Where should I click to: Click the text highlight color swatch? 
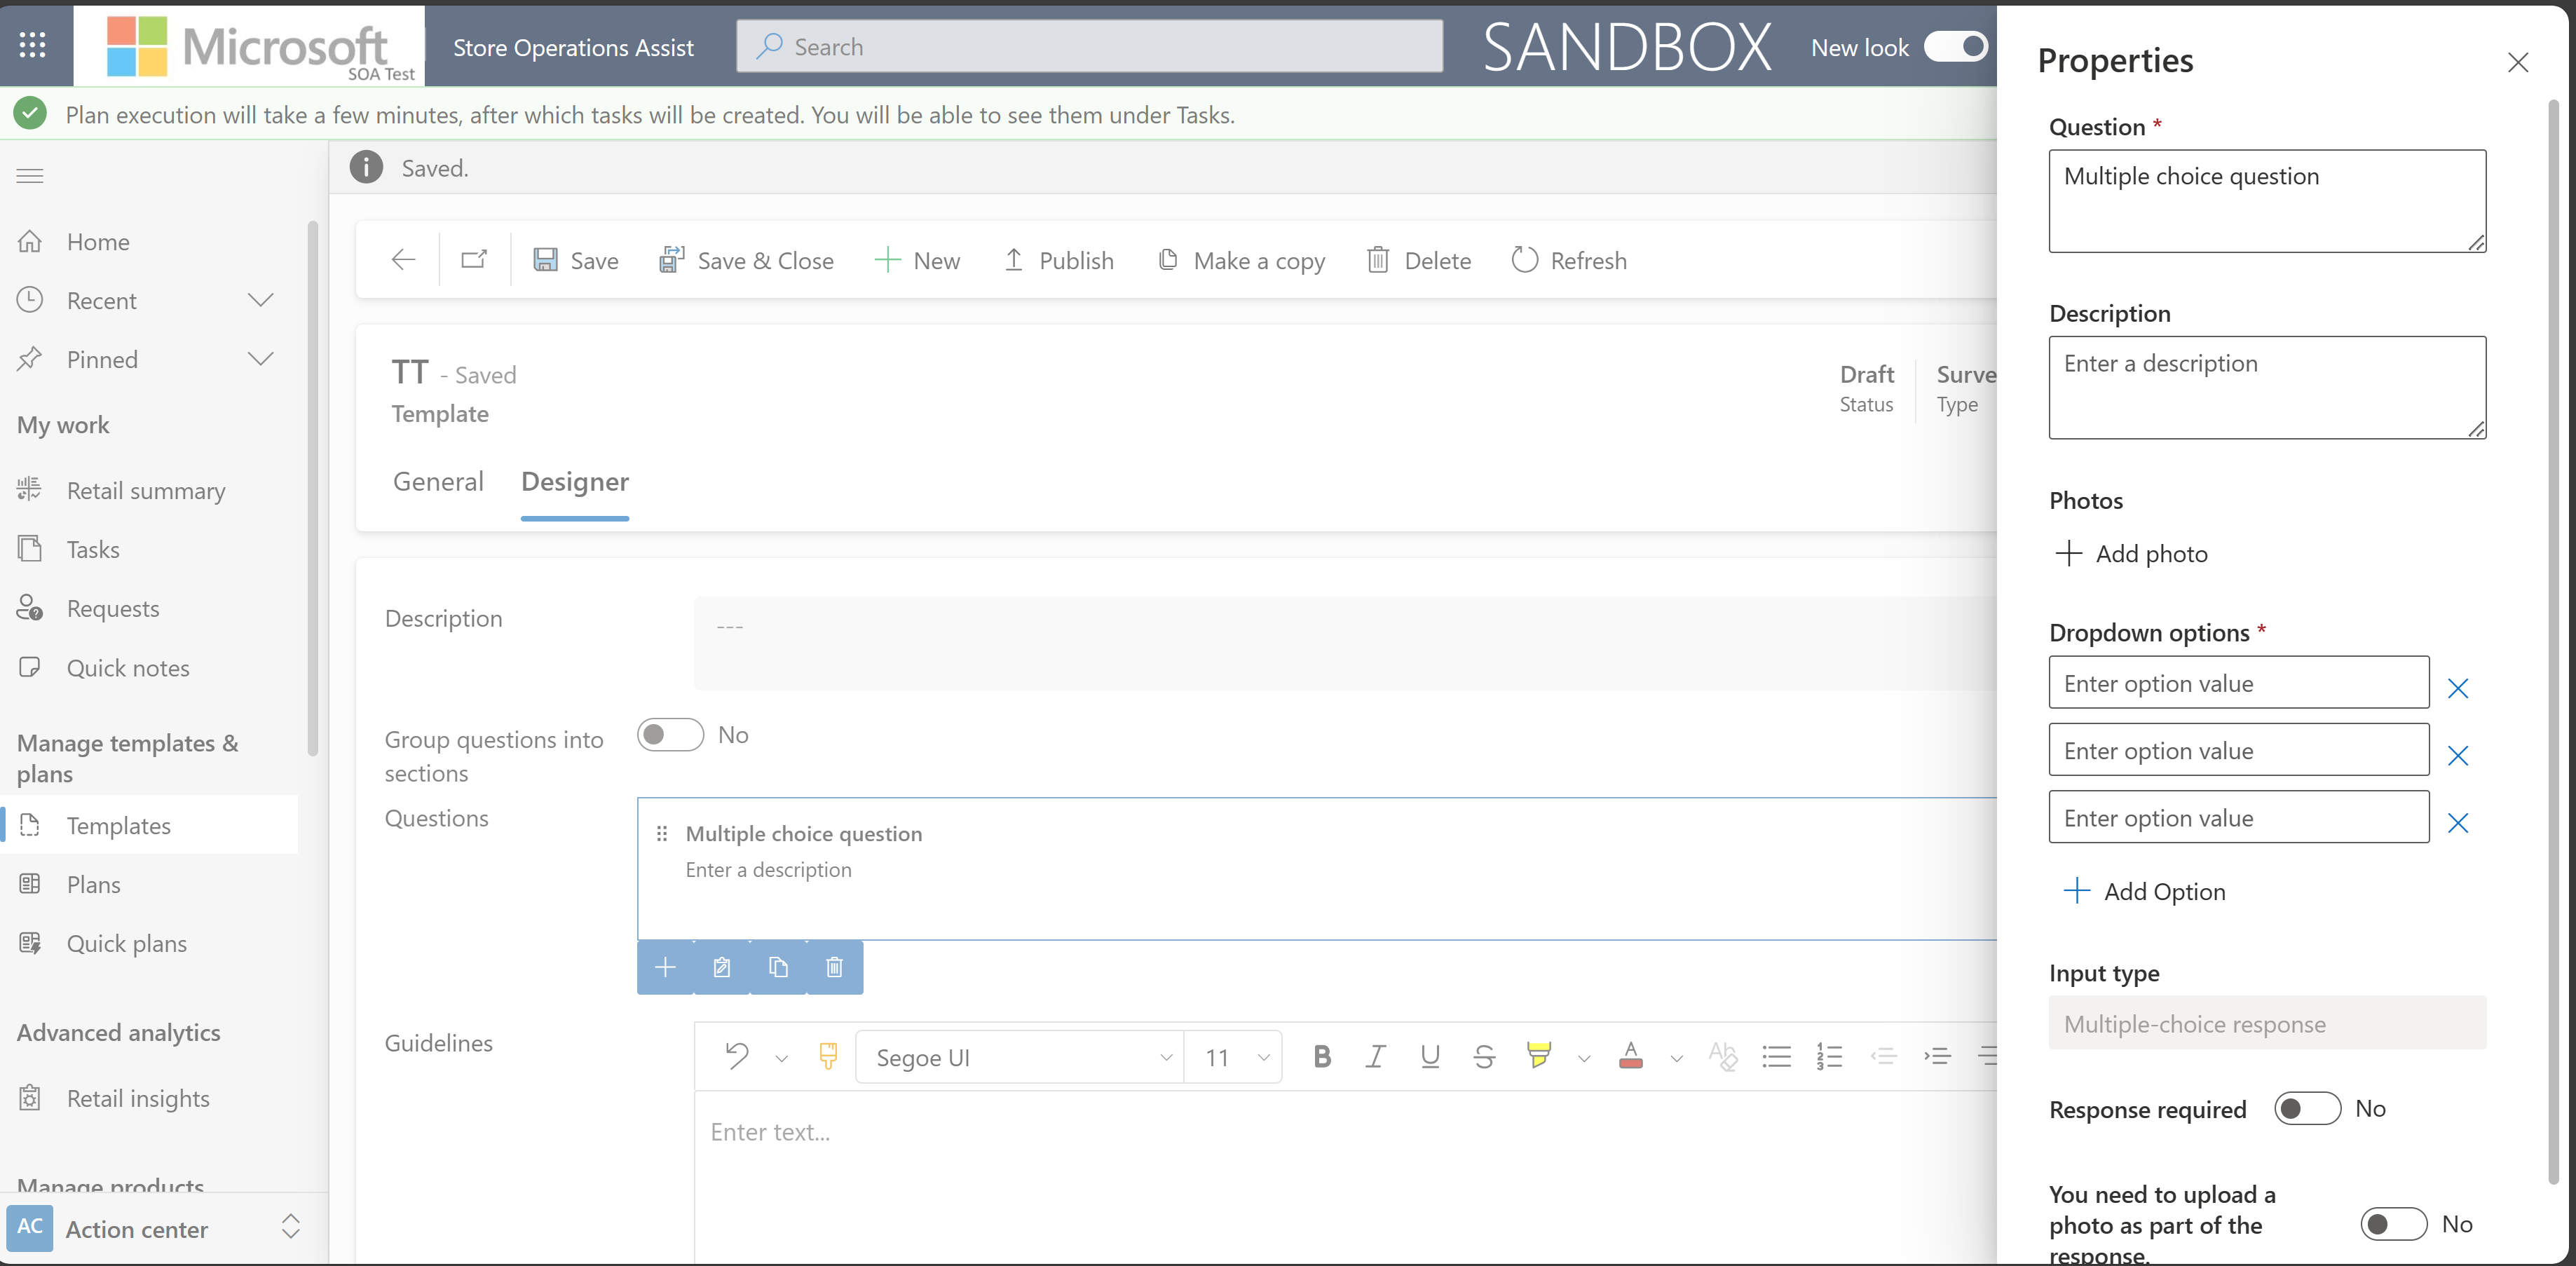(x=1539, y=1056)
